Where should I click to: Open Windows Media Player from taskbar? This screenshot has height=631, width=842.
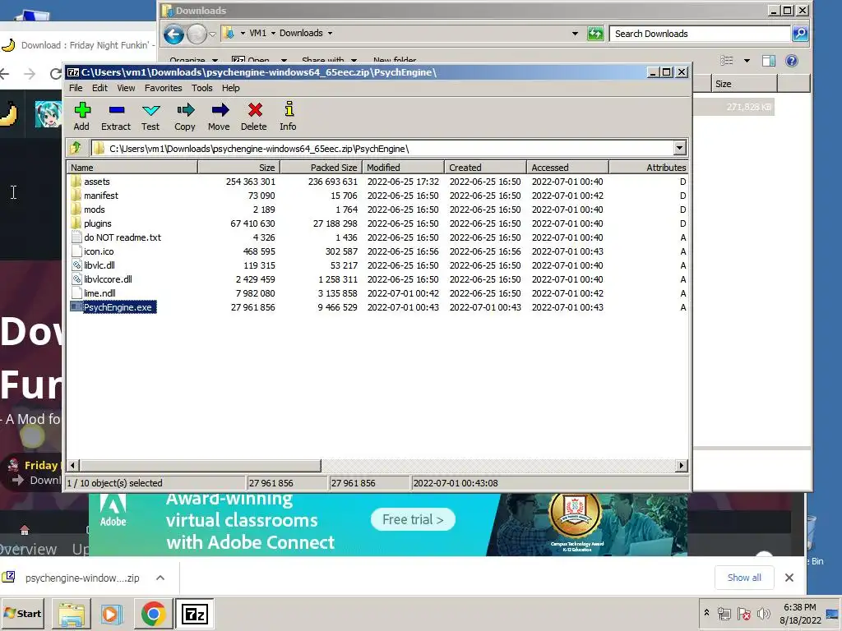(x=112, y=614)
